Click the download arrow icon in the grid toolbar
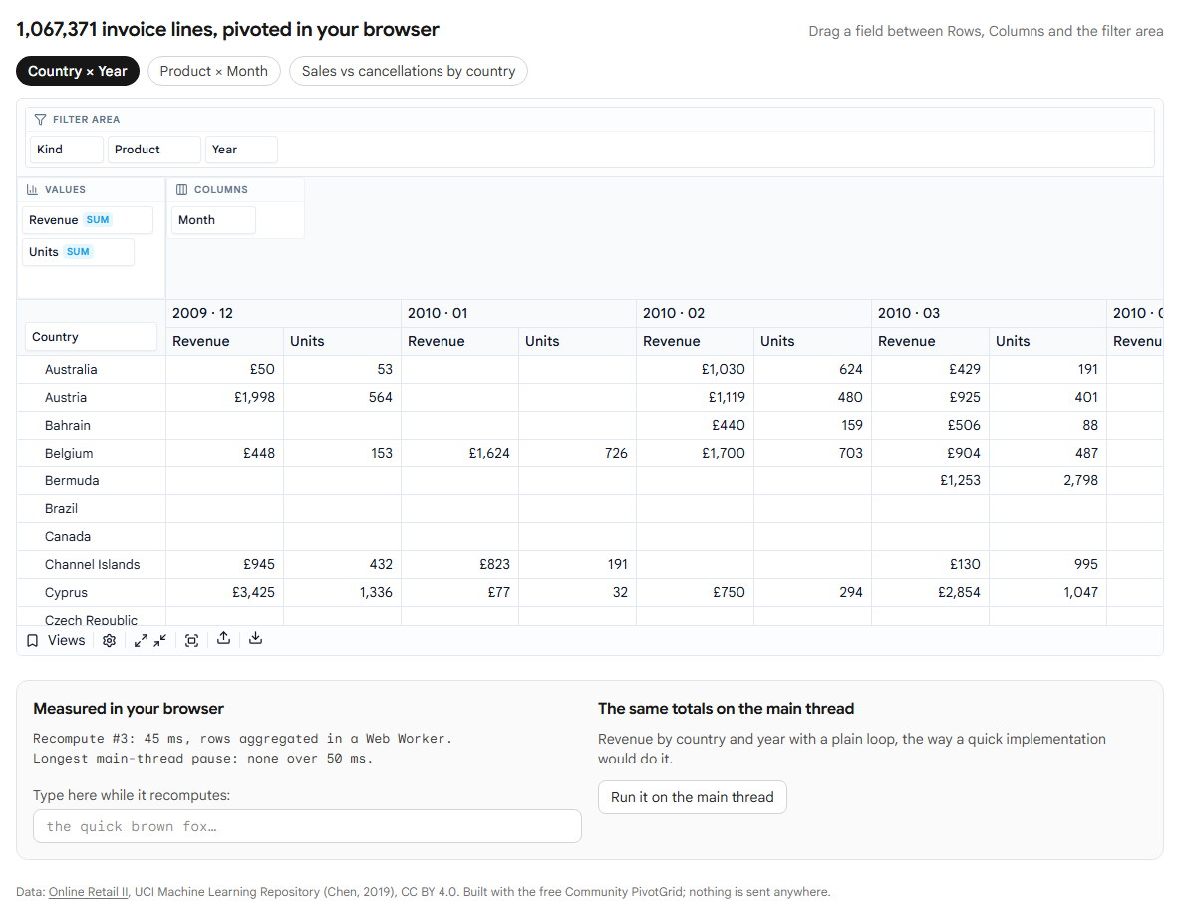Screen dimensions: 1180x915 256,639
